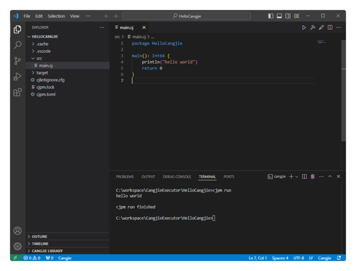Image resolution: width=356 pixels, height=271 pixels.
Task: Expand the CANGJIE LIBRARY section
Action: tap(68, 251)
